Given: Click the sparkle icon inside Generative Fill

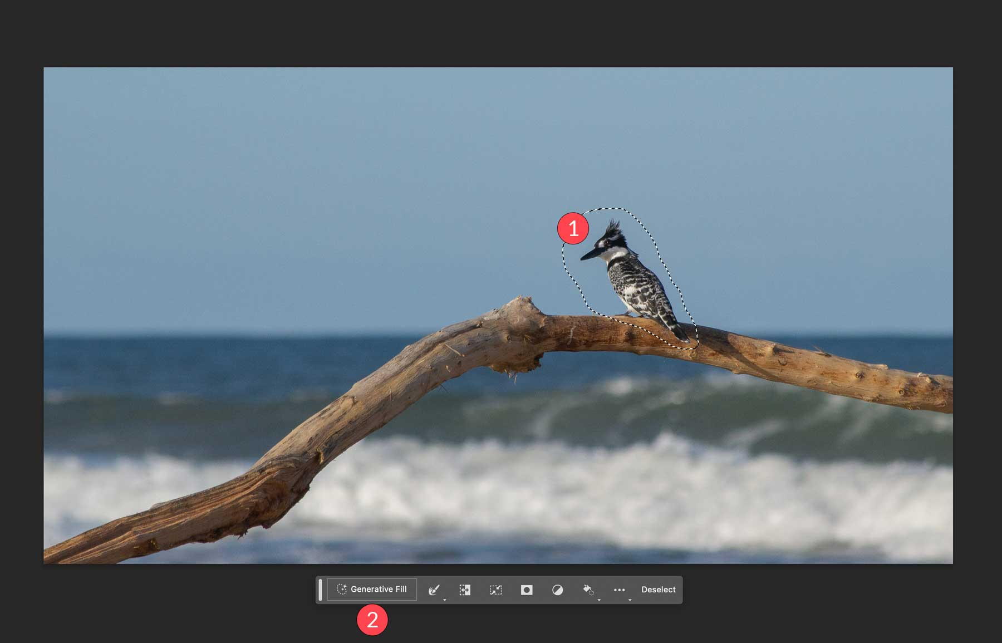Looking at the screenshot, I should (341, 589).
